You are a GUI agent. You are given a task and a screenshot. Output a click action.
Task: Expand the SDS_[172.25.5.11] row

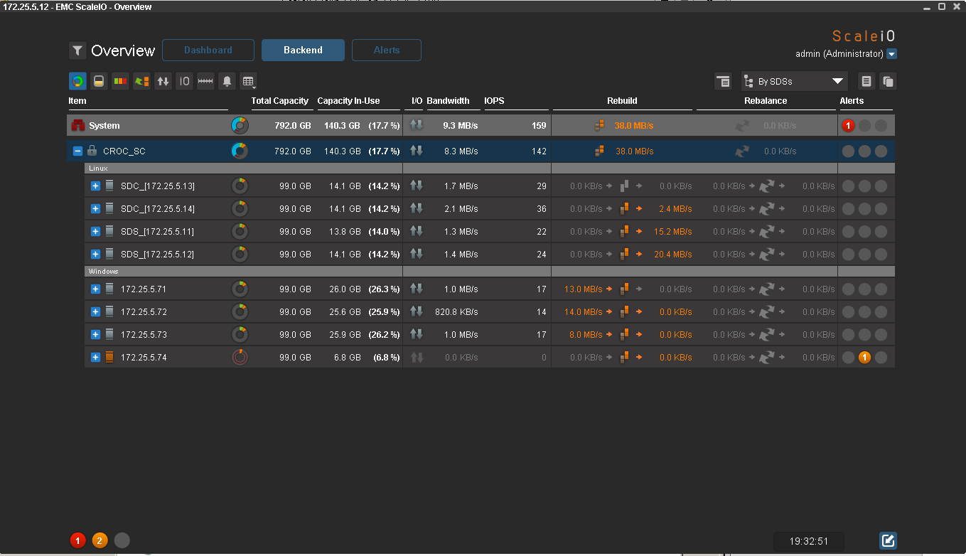(95, 232)
